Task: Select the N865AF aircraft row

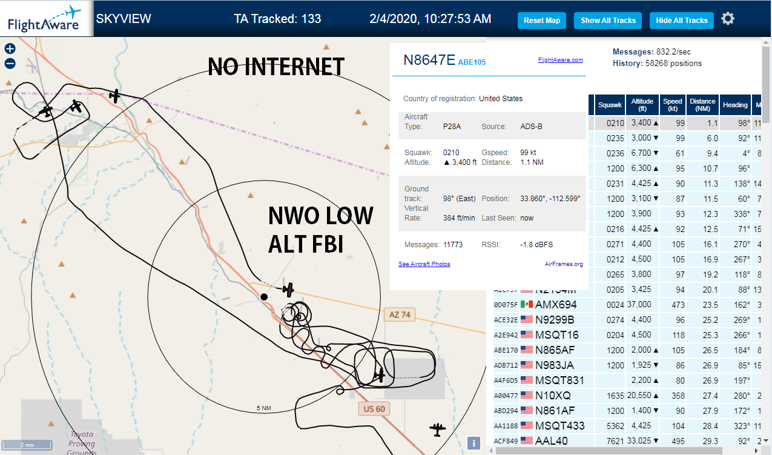Action: (x=627, y=350)
